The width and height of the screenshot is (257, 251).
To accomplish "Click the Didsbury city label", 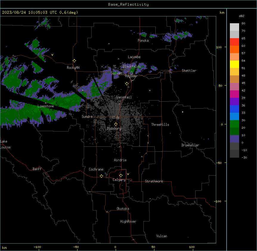I will point(114,128).
